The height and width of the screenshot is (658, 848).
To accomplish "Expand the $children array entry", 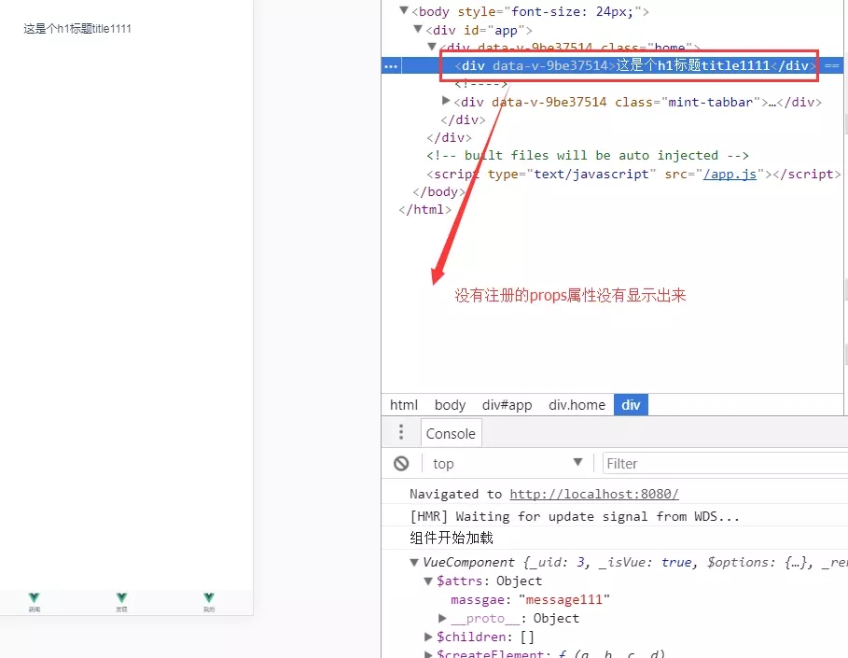I will pos(428,637).
